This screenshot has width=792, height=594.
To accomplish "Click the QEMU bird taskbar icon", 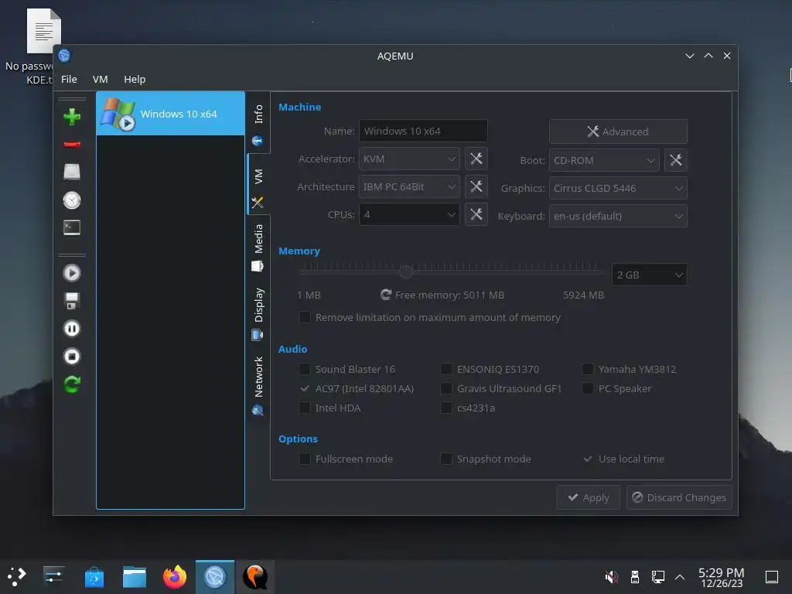I will click(255, 576).
